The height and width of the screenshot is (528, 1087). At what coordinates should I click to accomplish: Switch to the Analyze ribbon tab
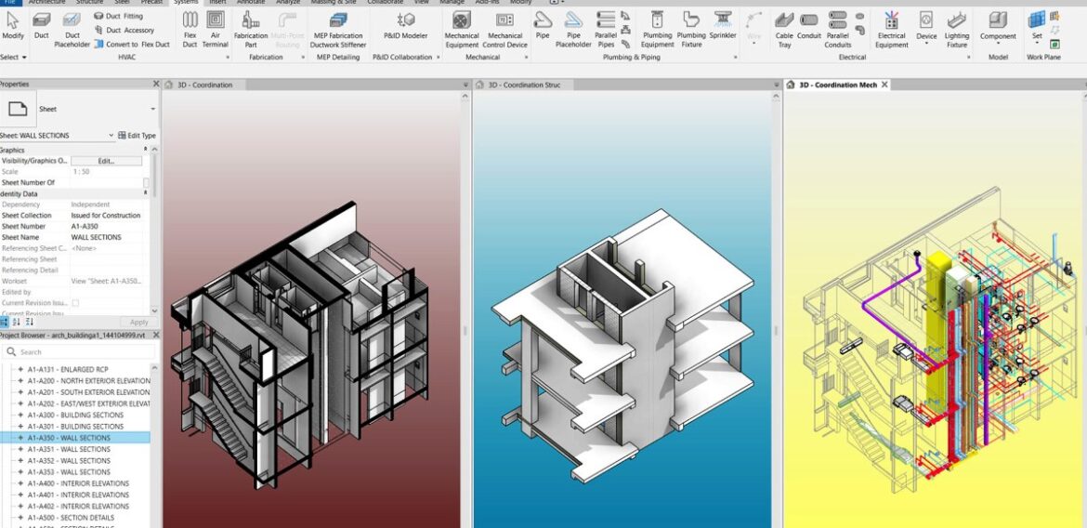288,2
